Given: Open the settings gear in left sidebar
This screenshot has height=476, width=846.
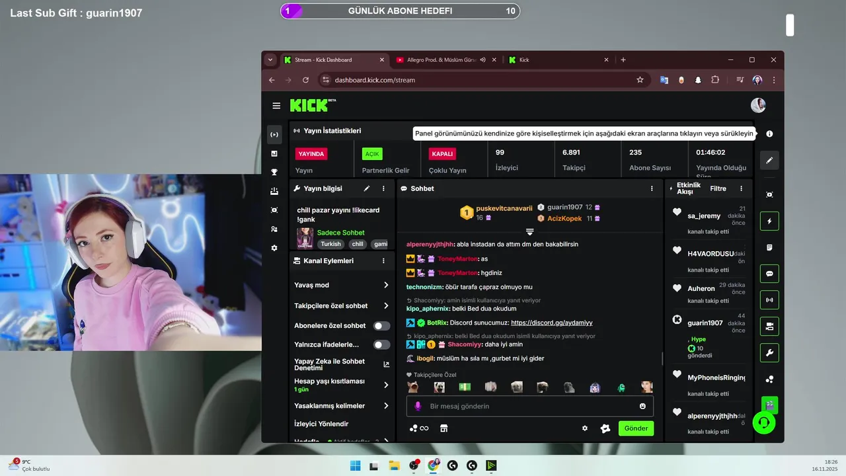Looking at the screenshot, I should [x=274, y=248].
